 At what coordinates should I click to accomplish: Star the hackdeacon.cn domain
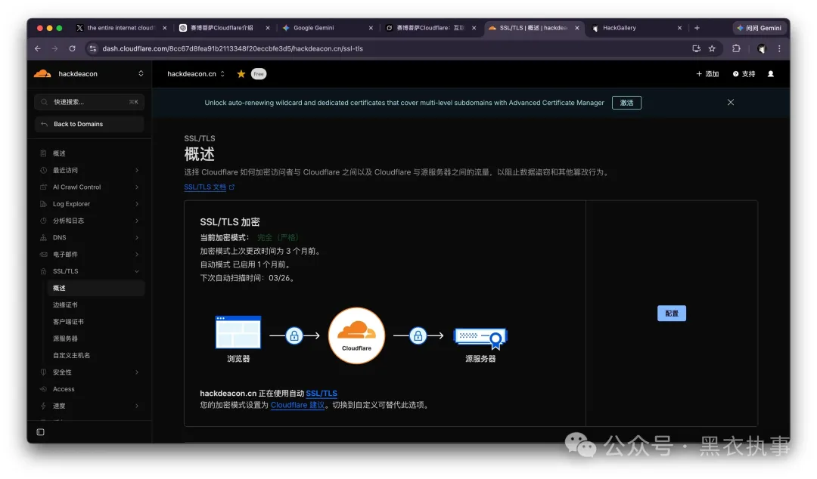click(x=241, y=74)
